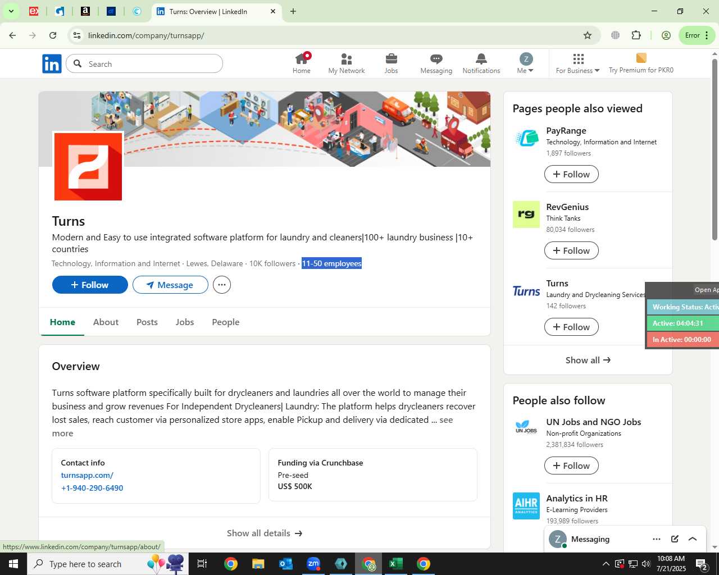This screenshot has height=575, width=719.
Task: Click the address bar URL
Action: (x=146, y=35)
